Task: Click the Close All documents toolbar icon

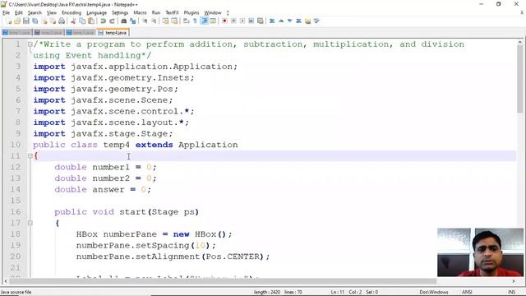Action: pos(53,21)
